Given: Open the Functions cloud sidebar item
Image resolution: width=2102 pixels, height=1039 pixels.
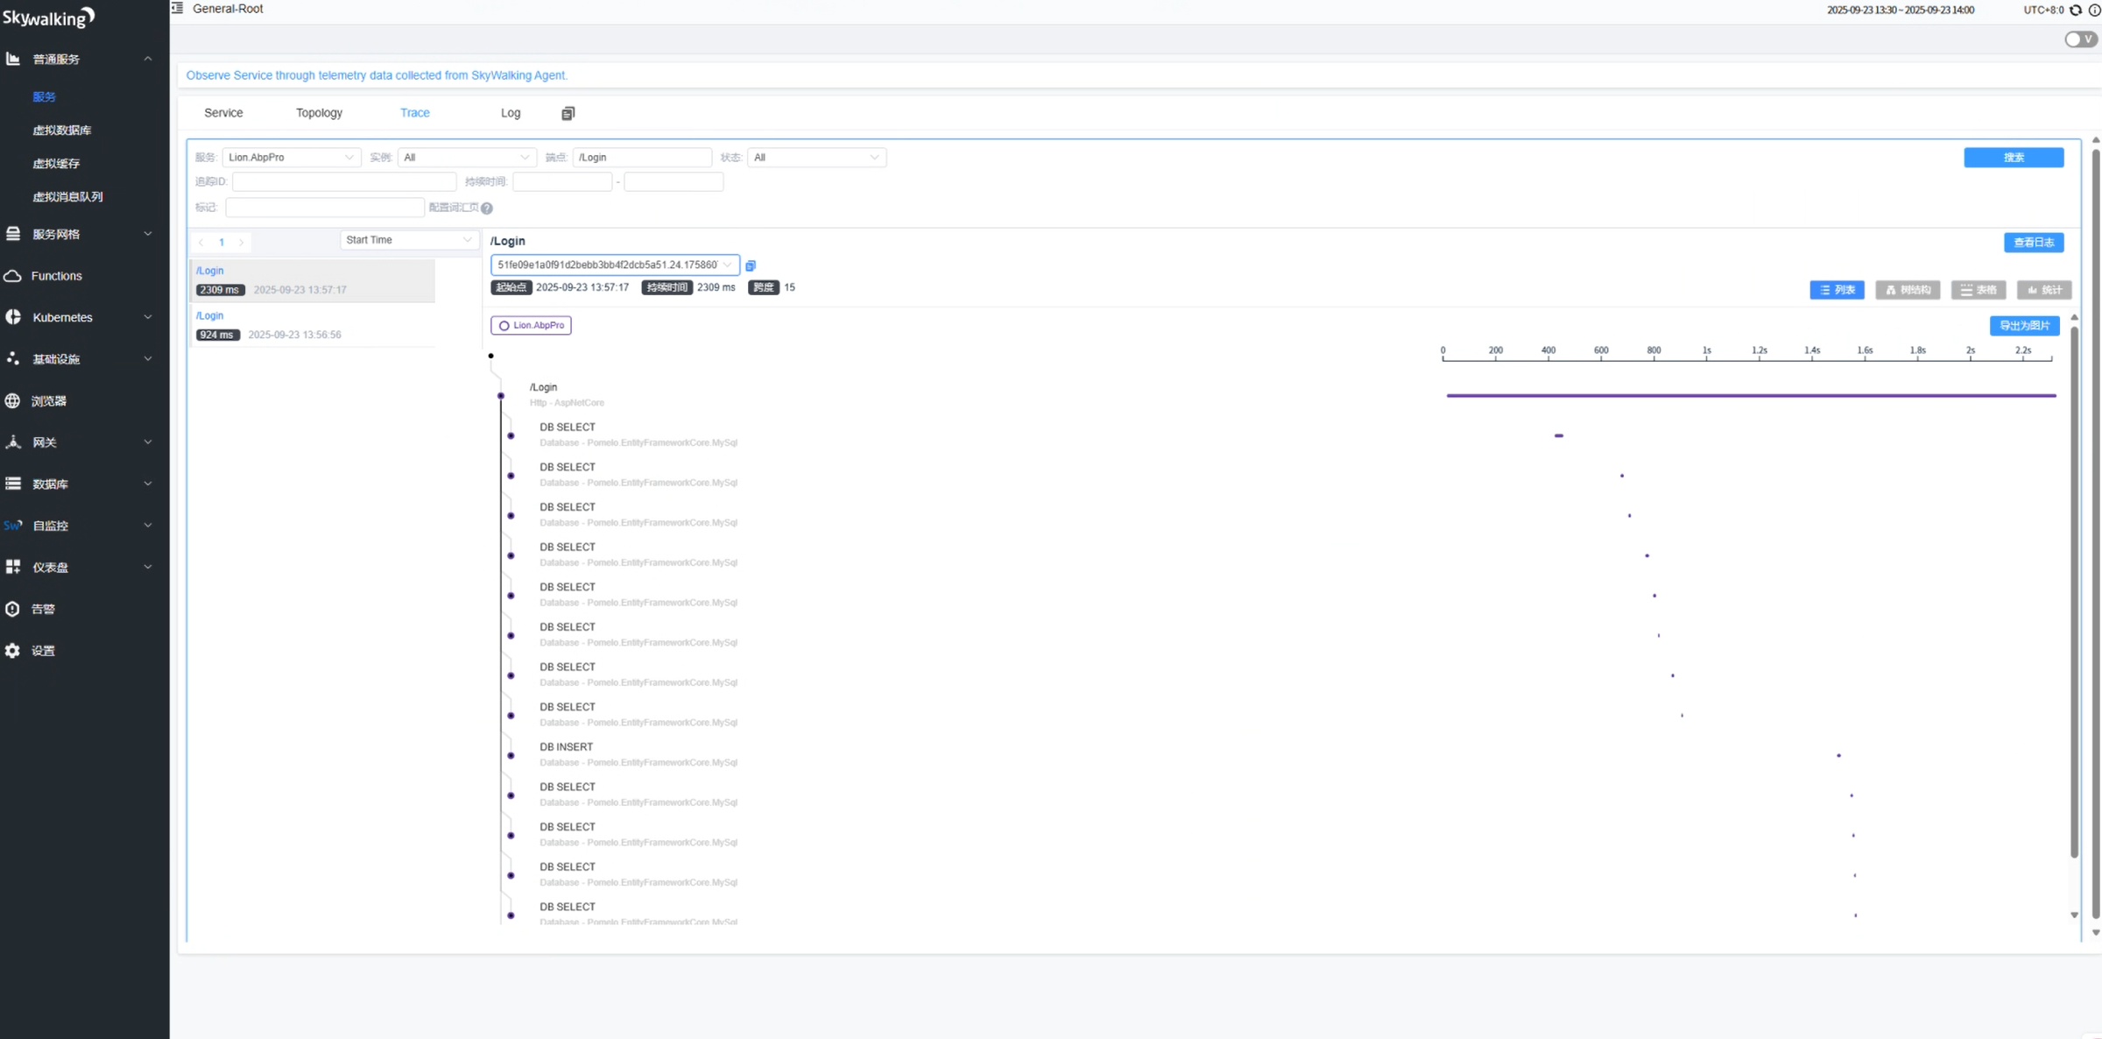Looking at the screenshot, I should tap(56, 276).
